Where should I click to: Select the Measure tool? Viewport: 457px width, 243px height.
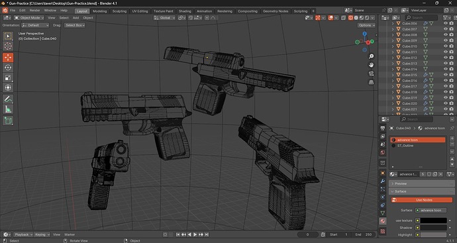tap(8, 109)
